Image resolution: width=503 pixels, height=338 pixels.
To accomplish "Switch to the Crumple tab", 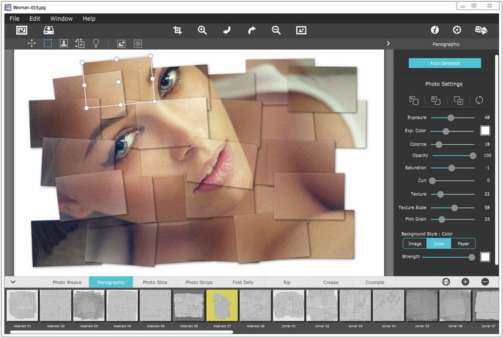I will 375,282.
